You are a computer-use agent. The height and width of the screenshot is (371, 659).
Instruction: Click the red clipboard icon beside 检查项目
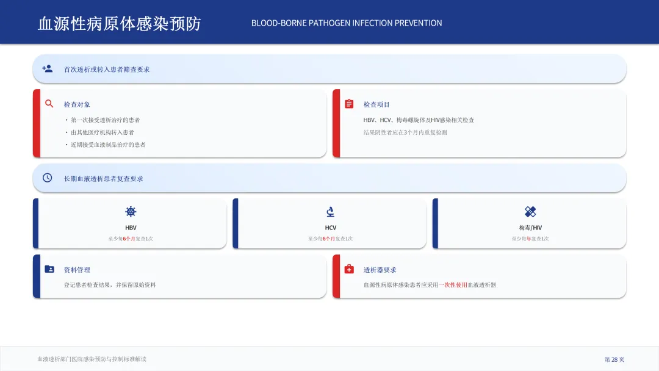(x=349, y=104)
